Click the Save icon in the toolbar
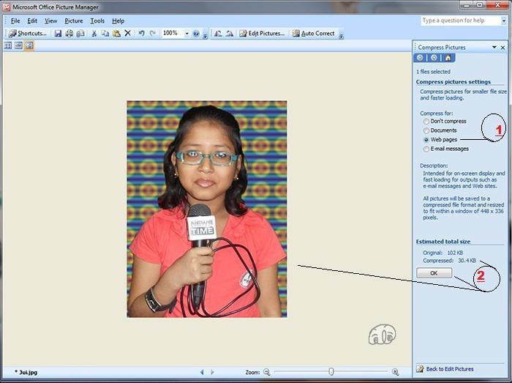This screenshot has height=383, width=512. pos(58,34)
